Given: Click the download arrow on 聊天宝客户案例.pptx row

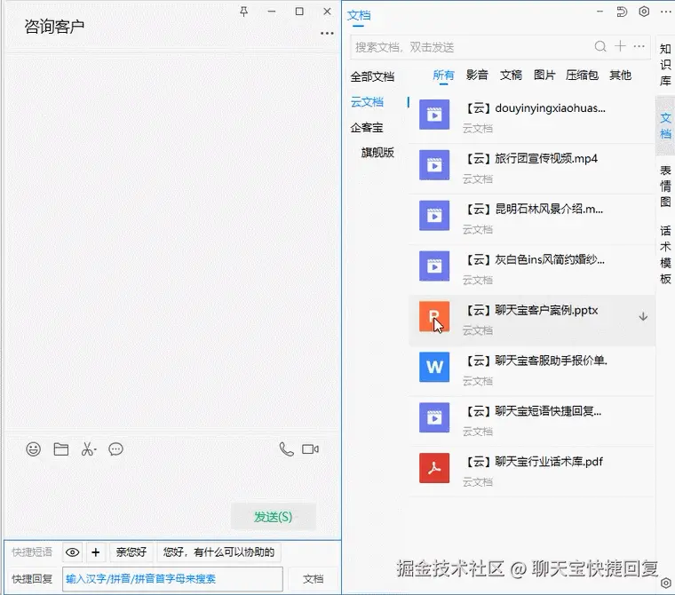Looking at the screenshot, I should pos(643,317).
